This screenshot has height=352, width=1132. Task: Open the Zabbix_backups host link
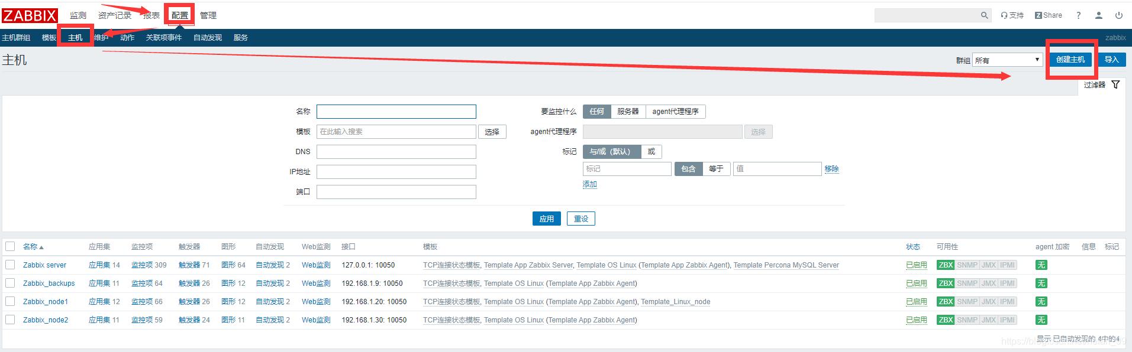pos(49,283)
